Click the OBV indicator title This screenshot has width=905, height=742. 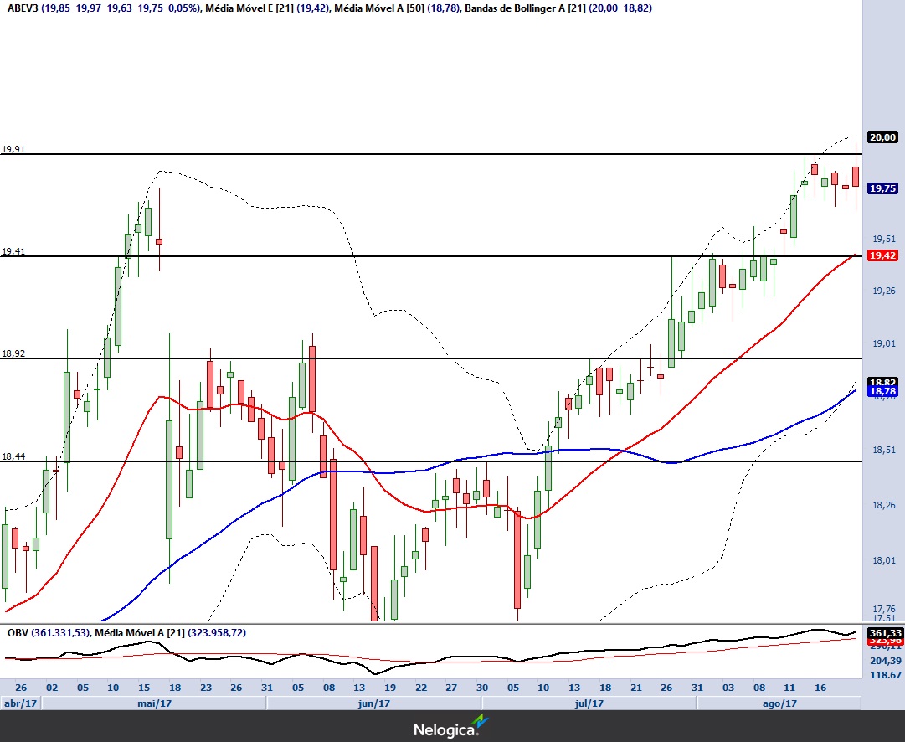(x=17, y=633)
